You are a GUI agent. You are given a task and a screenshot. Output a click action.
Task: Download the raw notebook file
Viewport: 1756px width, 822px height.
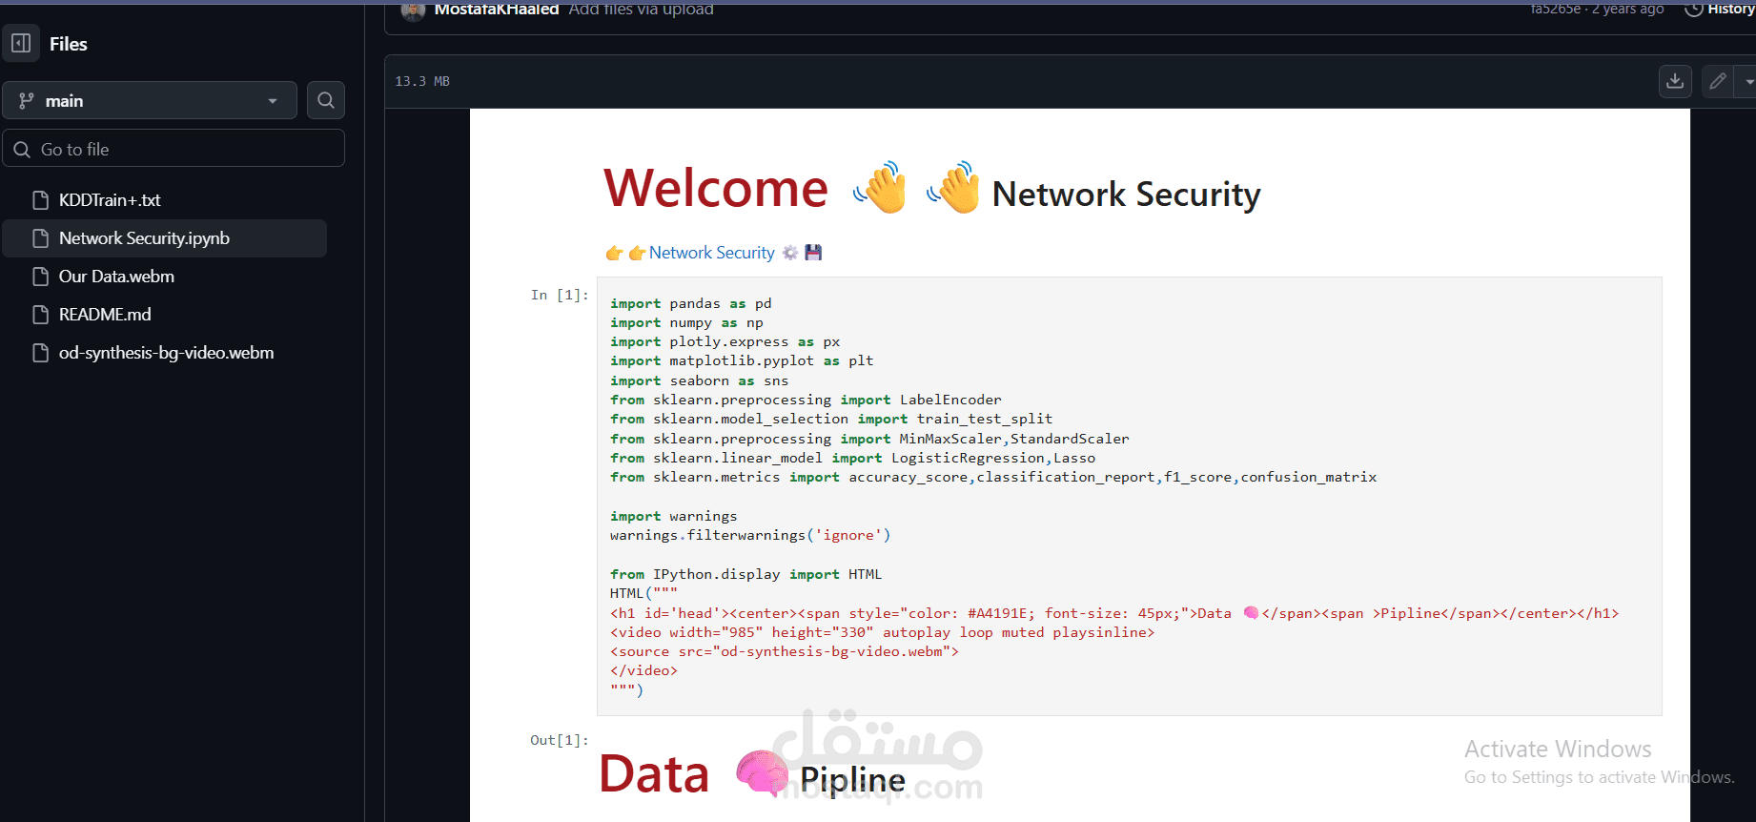point(1675,81)
